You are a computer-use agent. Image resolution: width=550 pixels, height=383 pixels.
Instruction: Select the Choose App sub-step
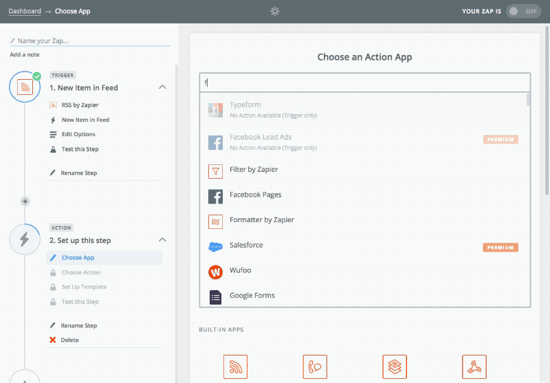[x=104, y=258]
